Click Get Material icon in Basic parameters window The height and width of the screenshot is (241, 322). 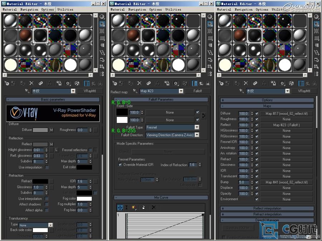pyautogui.click(x=6, y=83)
